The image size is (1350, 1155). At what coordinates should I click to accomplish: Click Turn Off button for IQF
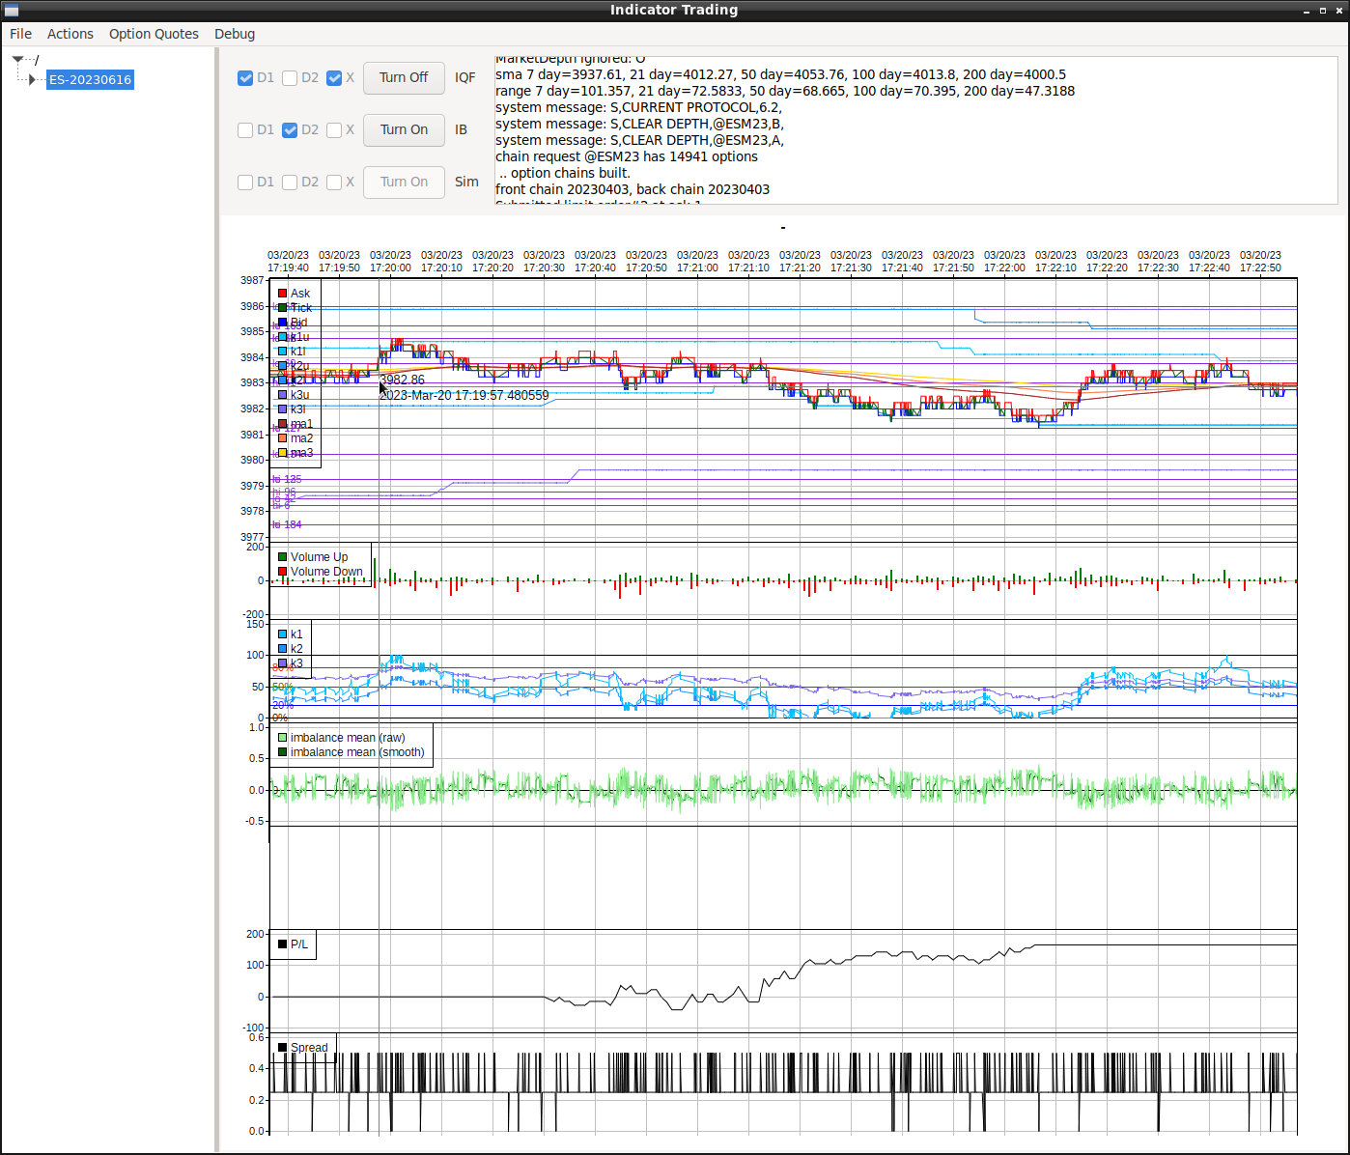404,78
